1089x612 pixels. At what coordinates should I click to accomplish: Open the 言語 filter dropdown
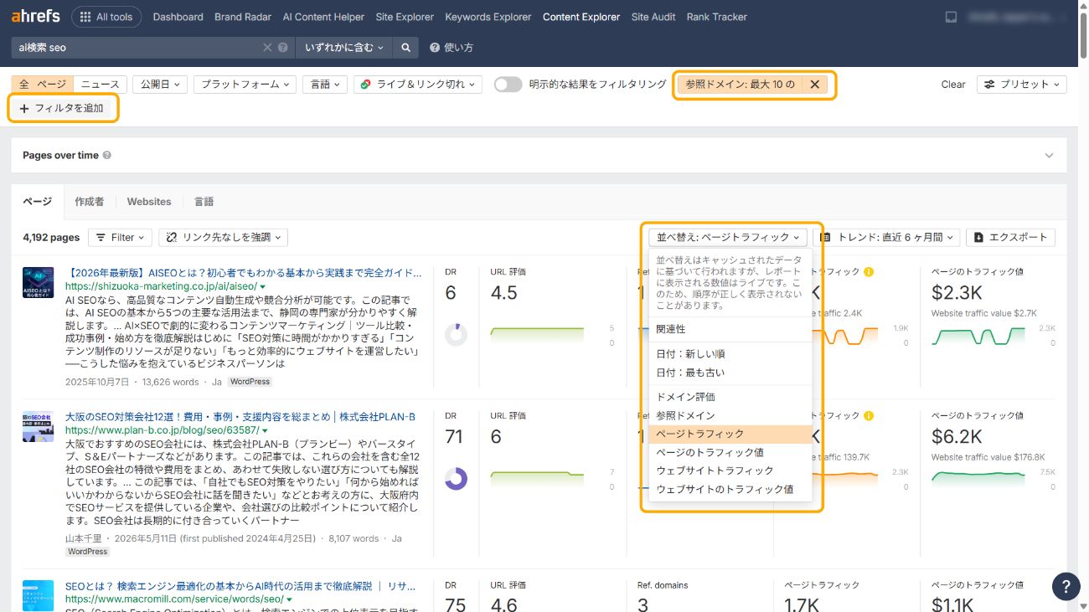pyautogui.click(x=325, y=85)
